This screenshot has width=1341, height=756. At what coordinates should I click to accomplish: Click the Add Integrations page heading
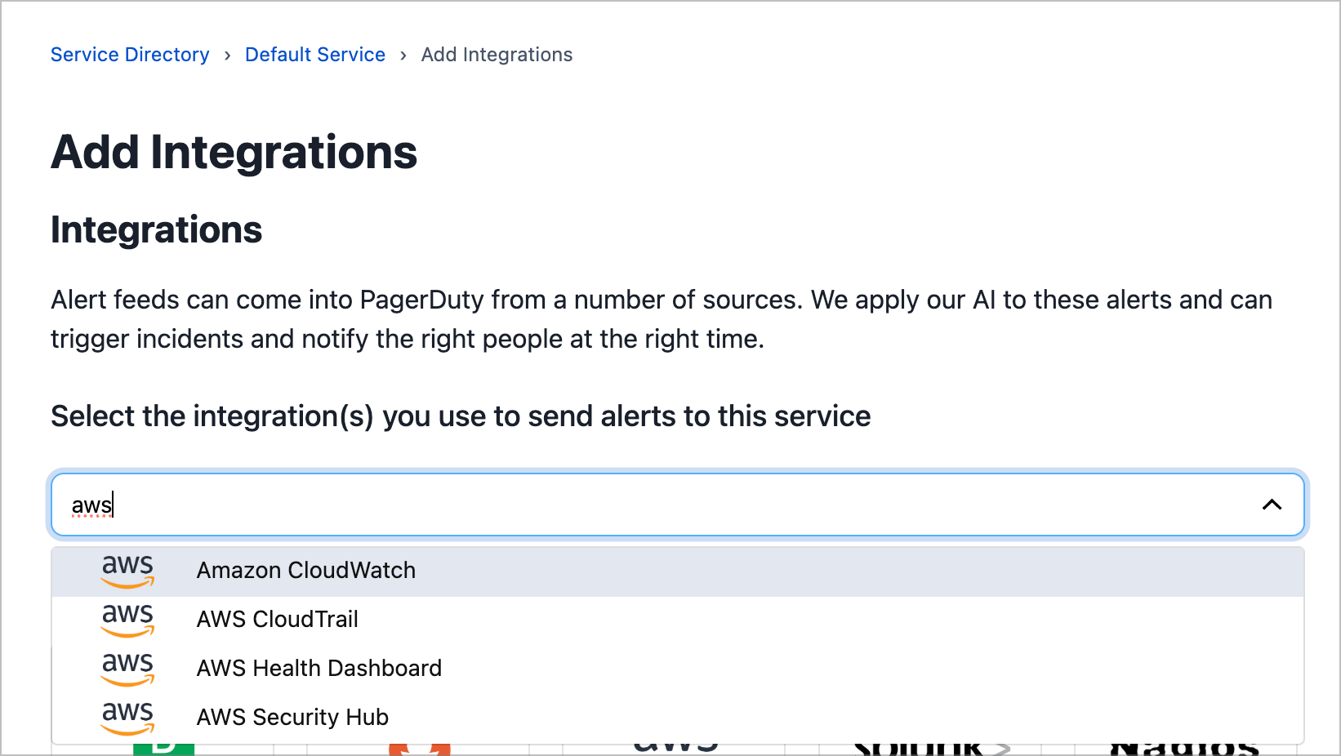pos(234,153)
